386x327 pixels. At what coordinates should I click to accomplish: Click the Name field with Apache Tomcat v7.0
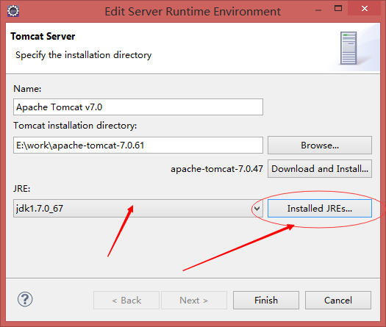(x=138, y=107)
